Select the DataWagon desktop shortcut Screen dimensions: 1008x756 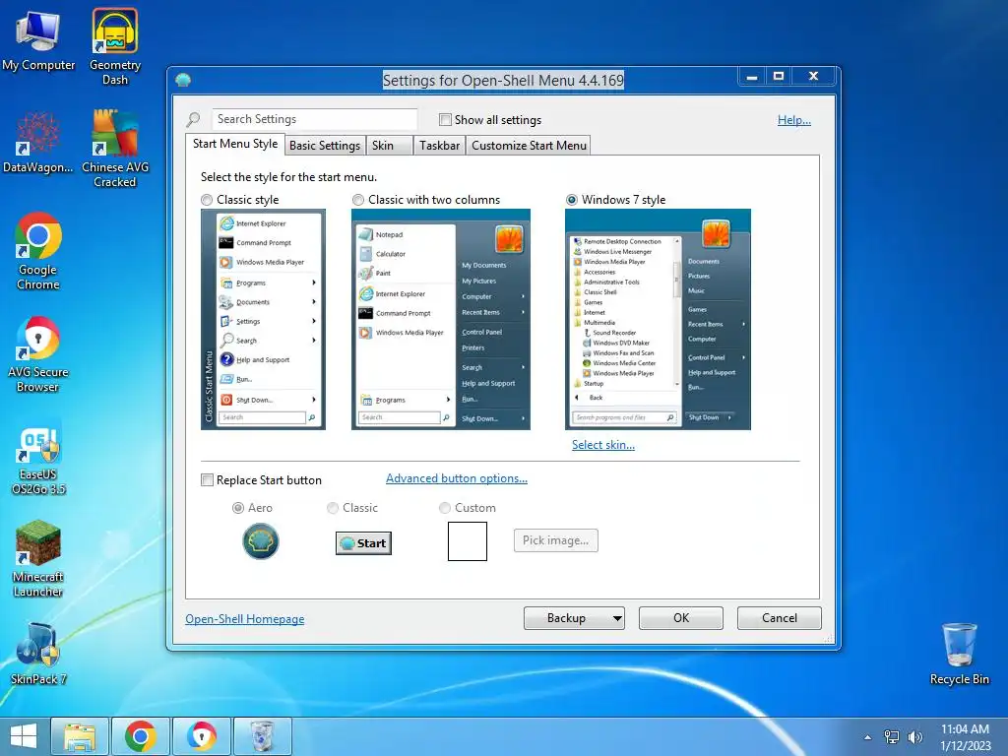(38, 142)
